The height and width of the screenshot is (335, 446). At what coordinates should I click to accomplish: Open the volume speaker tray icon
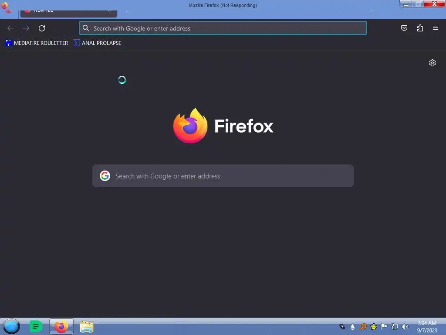click(405, 327)
